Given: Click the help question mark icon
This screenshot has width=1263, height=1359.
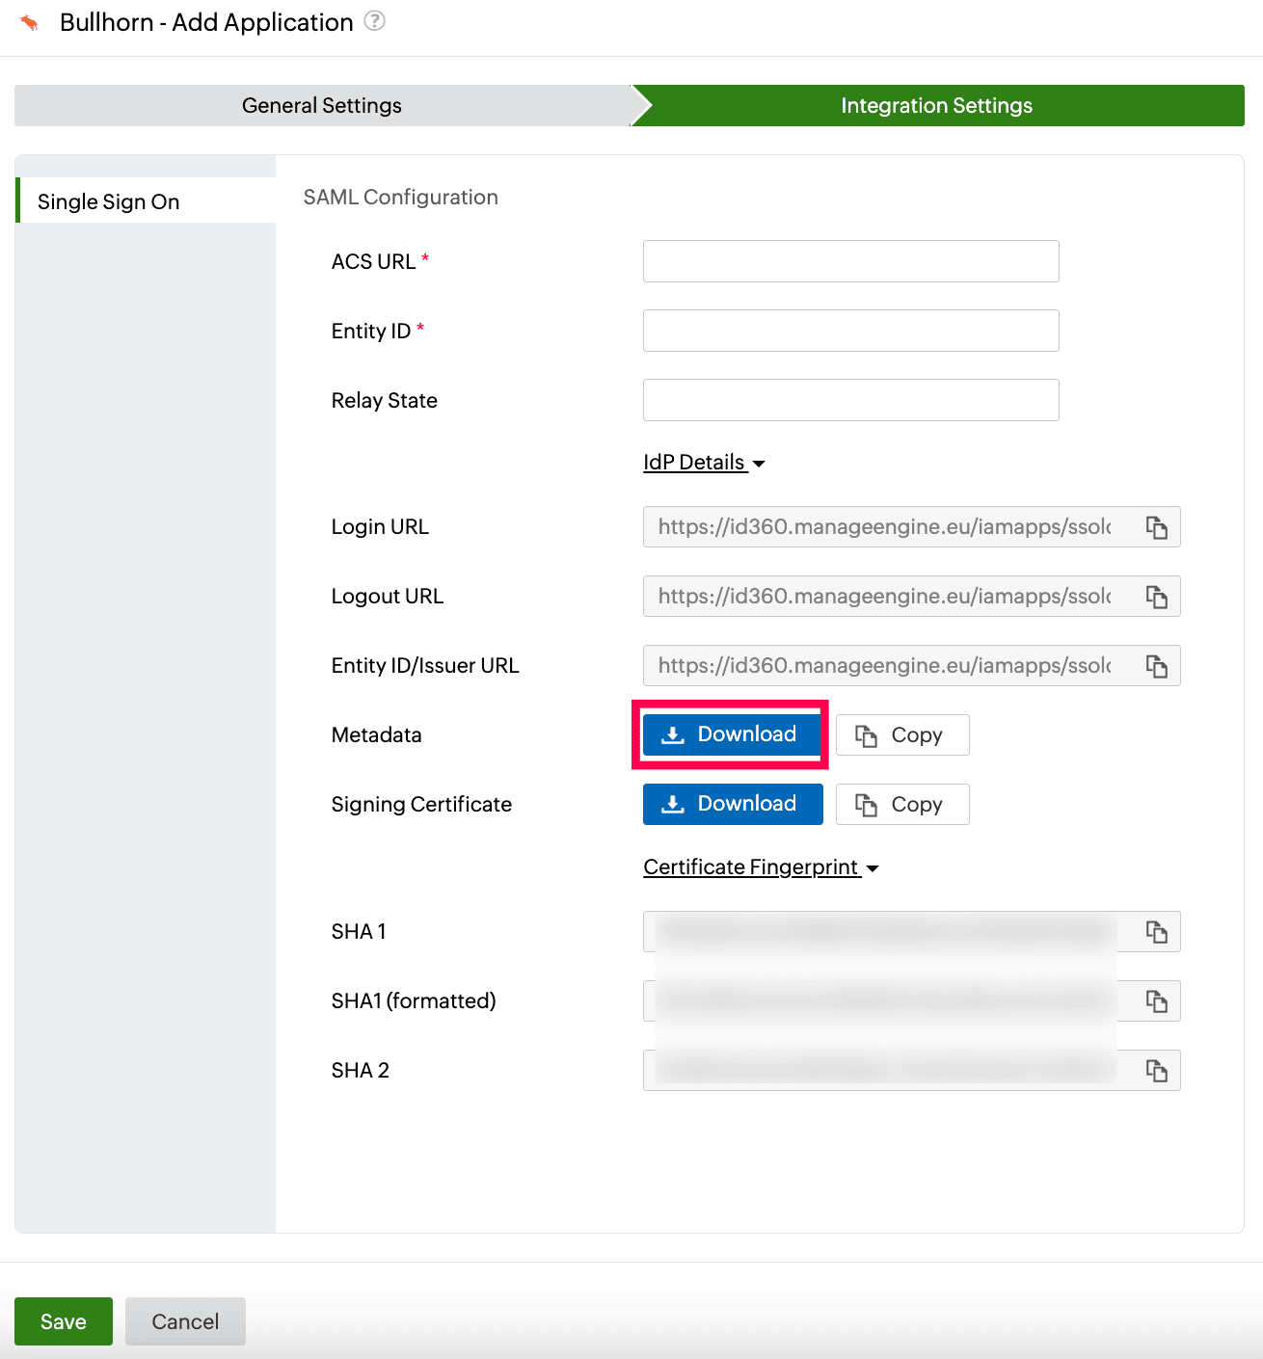Looking at the screenshot, I should (x=375, y=21).
